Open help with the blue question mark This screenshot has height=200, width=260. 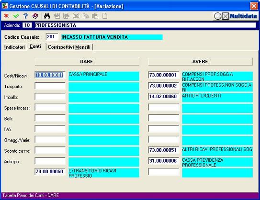pos(25,16)
